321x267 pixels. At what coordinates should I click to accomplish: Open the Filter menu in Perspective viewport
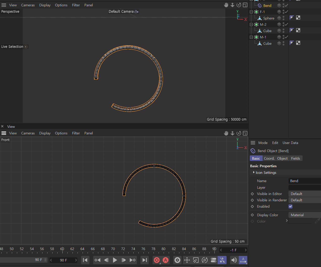[76, 5]
